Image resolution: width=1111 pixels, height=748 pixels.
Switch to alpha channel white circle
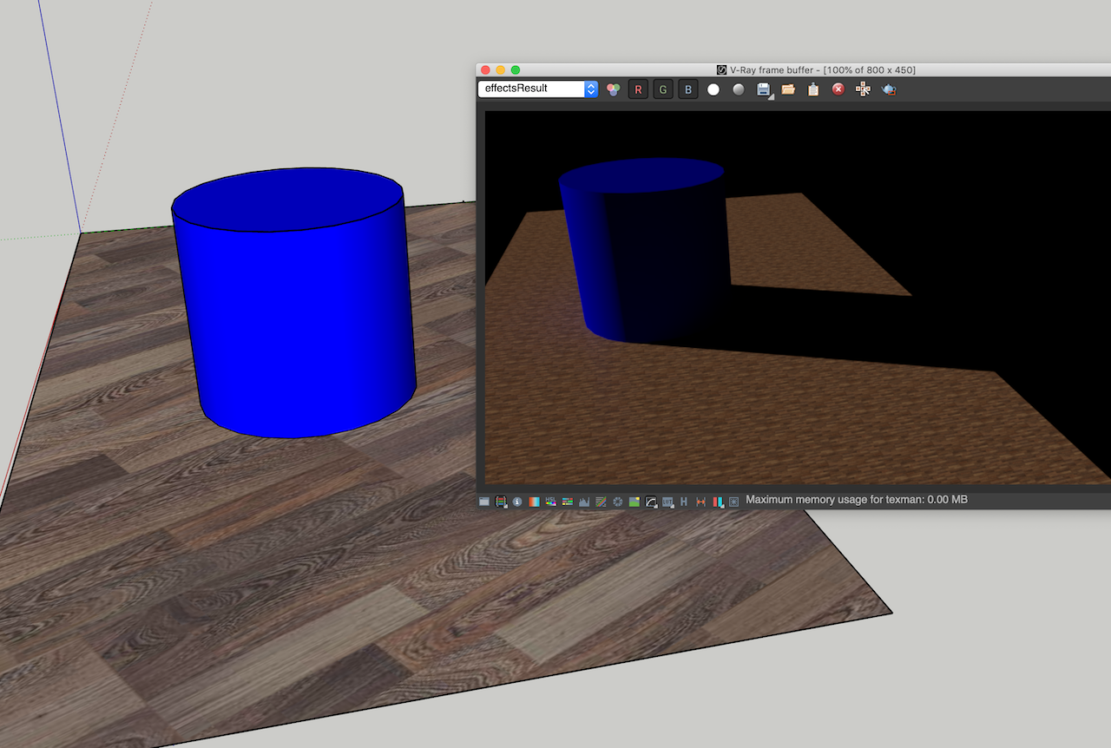click(713, 89)
